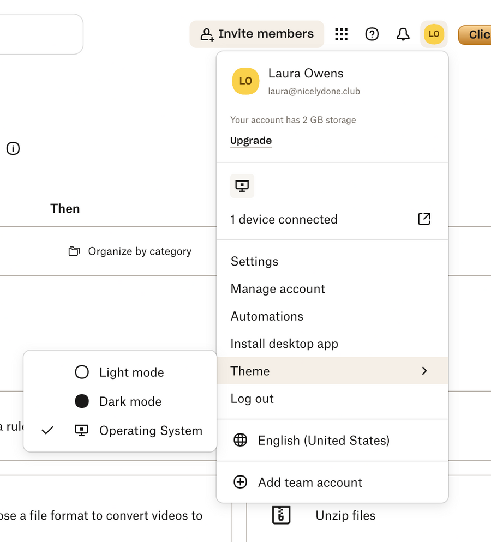491x542 pixels.
Task: Open Settings from the account menu
Action: point(254,261)
